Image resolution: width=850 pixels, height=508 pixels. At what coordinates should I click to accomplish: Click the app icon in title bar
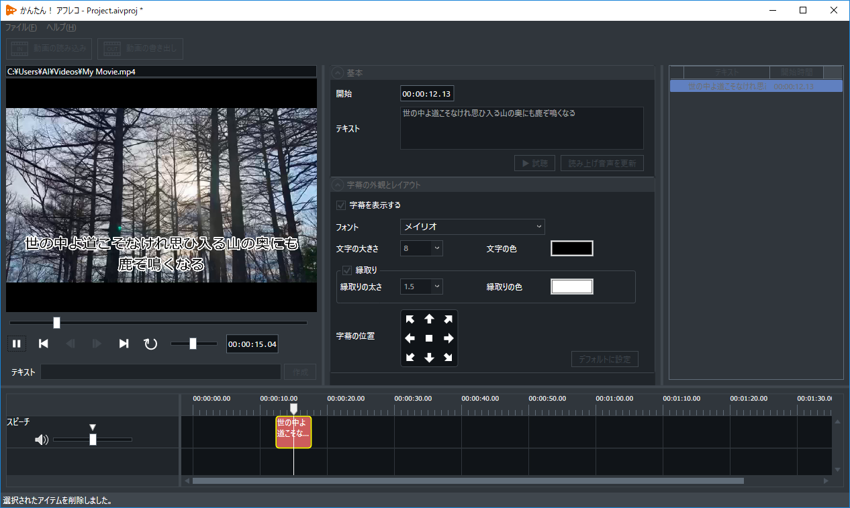[x=11, y=10]
